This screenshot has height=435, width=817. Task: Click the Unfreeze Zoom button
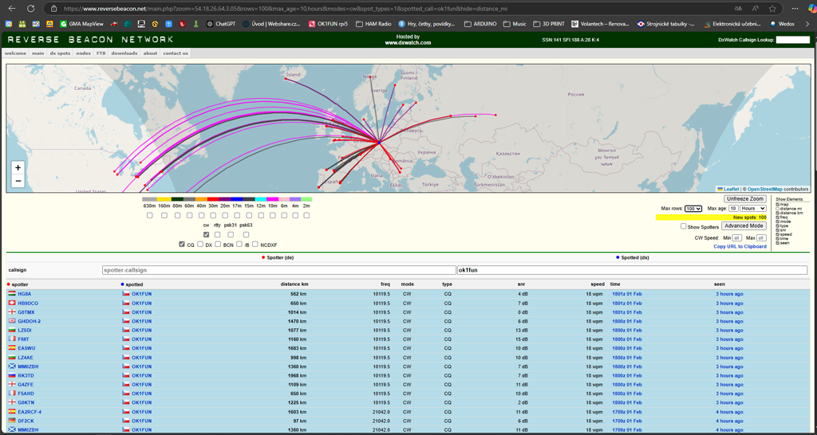coord(745,198)
